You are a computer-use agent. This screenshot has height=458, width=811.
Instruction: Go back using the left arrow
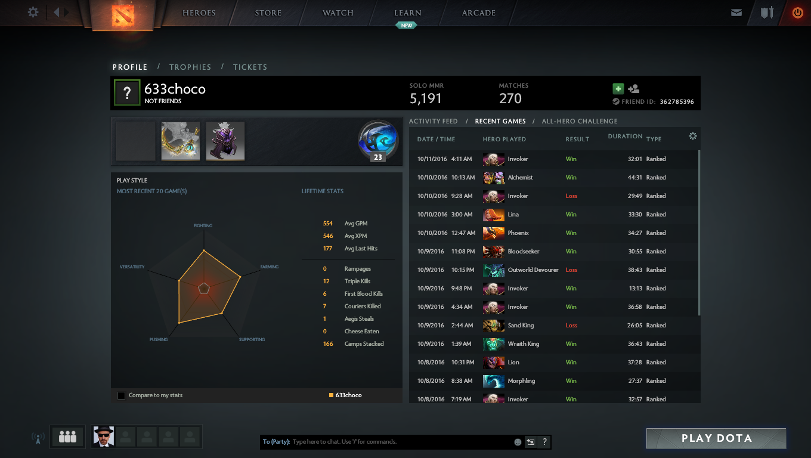(x=57, y=12)
